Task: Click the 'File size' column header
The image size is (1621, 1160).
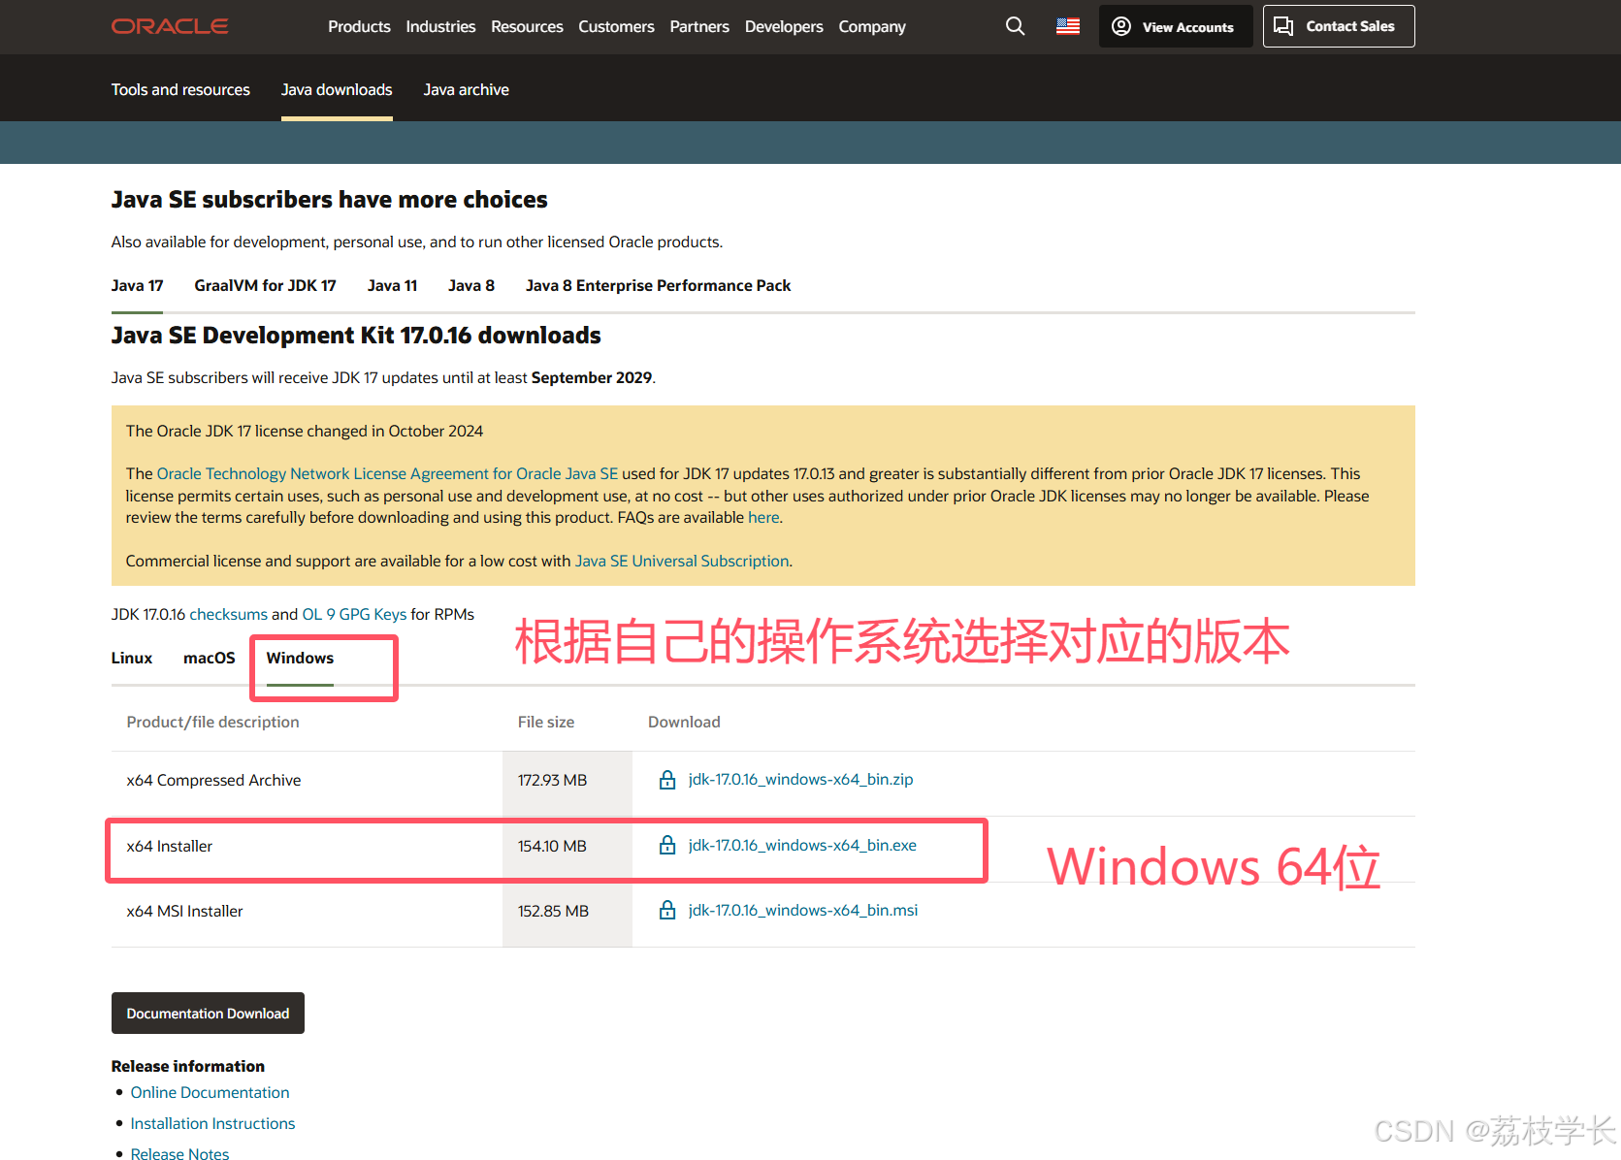Action: point(546,722)
